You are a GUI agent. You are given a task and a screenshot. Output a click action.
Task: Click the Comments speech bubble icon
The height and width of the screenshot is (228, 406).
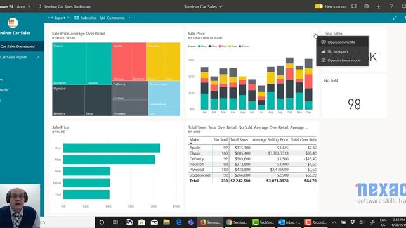tap(103, 18)
